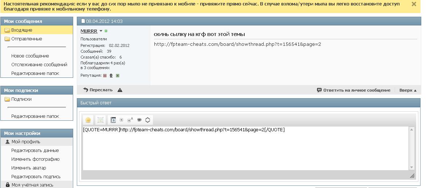Click the Мои сообщения panel header
426x188 pixels.
(x=37, y=21)
